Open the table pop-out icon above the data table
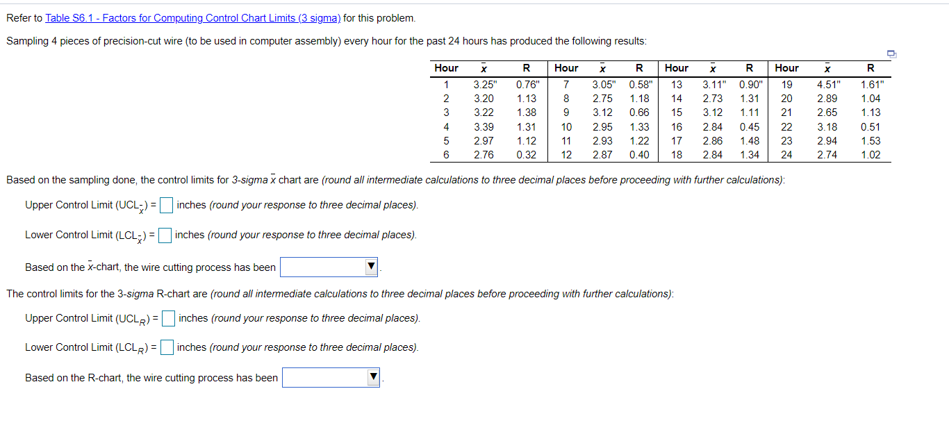This screenshot has width=949, height=439. coord(891,53)
